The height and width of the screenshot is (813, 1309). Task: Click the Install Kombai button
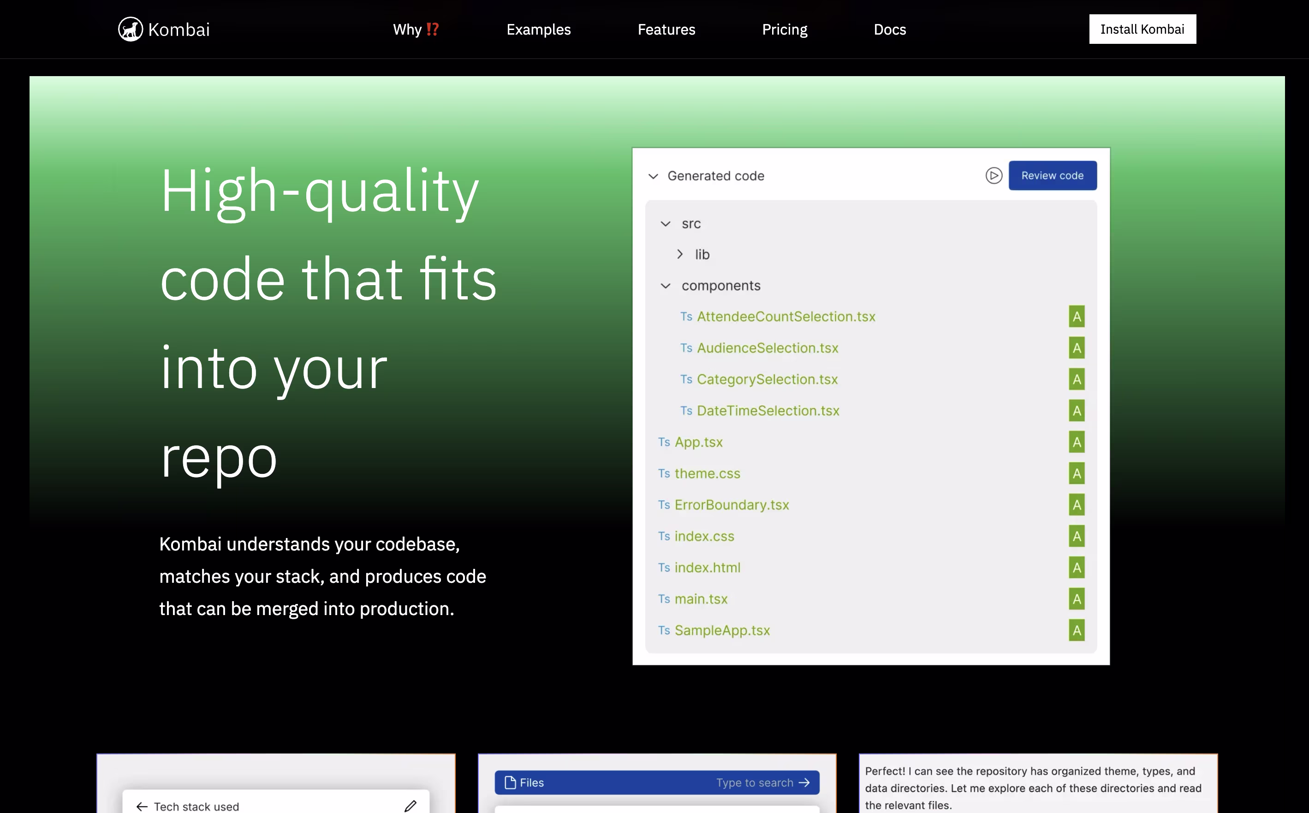pos(1142,29)
